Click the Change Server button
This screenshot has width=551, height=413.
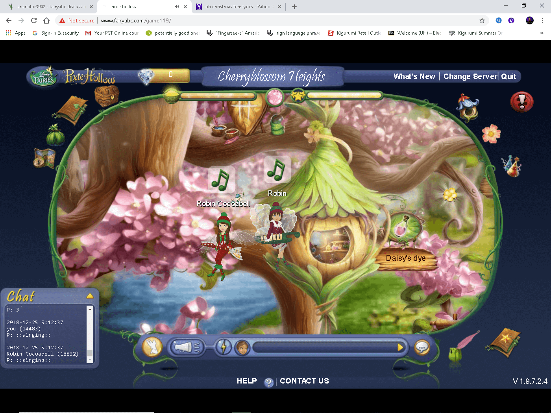pyautogui.click(x=470, y=76)
